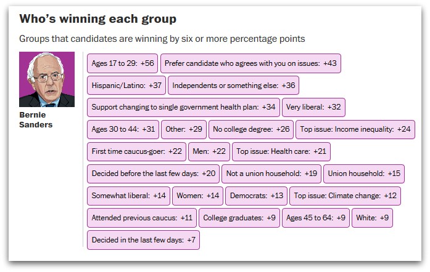Image resolution: width=430 pixels, height=272 pixels.
Task: Select the 'Other: +29' tag
Action: coord(183,129)
